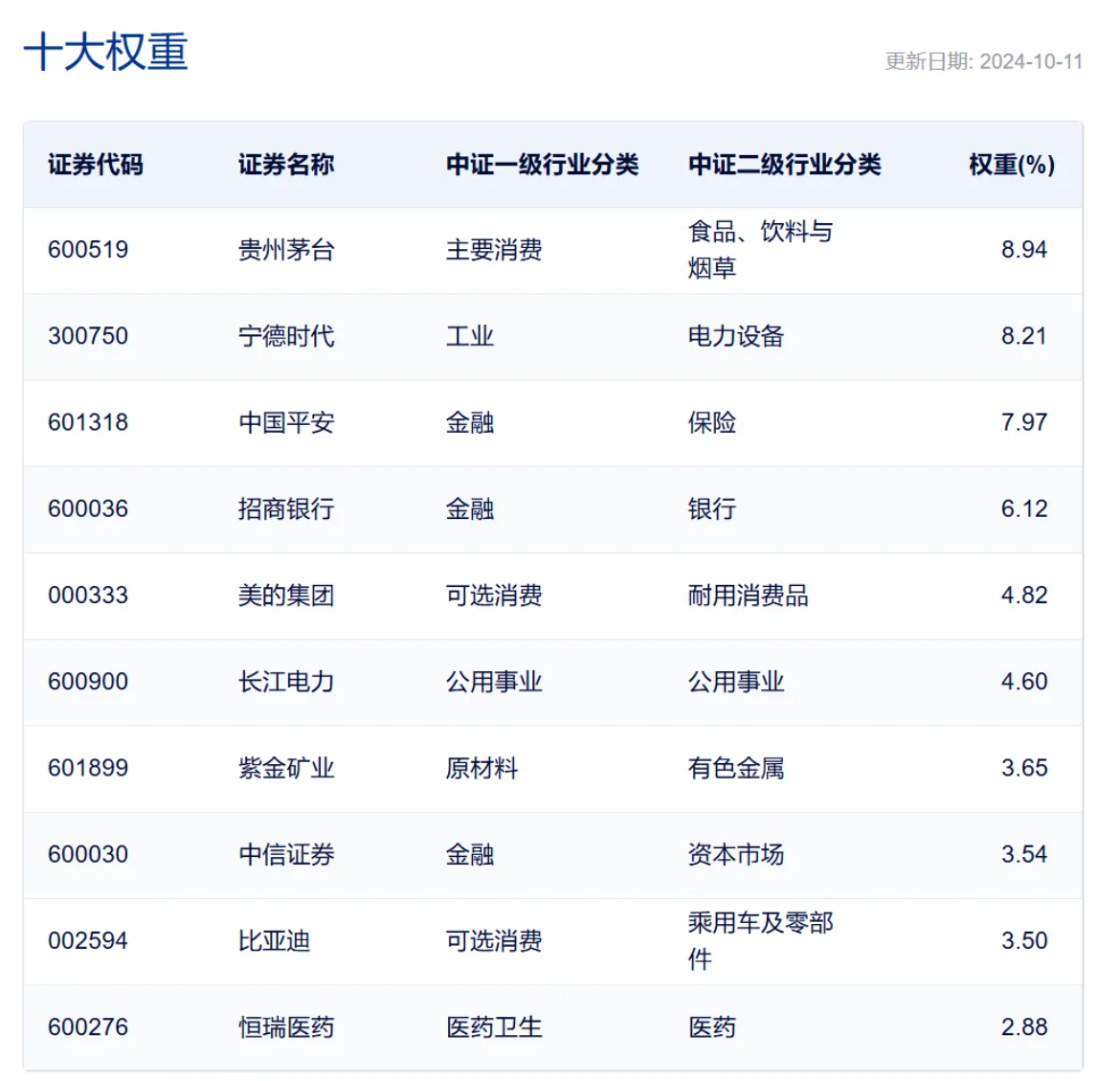Screen dimensions: 1097x1081
Task: Select stock code 600900
Action: coord(88,682)
